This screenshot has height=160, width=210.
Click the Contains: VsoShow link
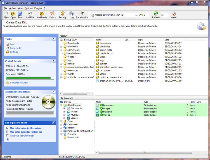[19, 83]
